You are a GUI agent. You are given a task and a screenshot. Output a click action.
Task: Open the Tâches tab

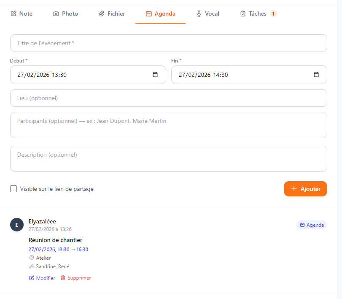tap(258, 14)
